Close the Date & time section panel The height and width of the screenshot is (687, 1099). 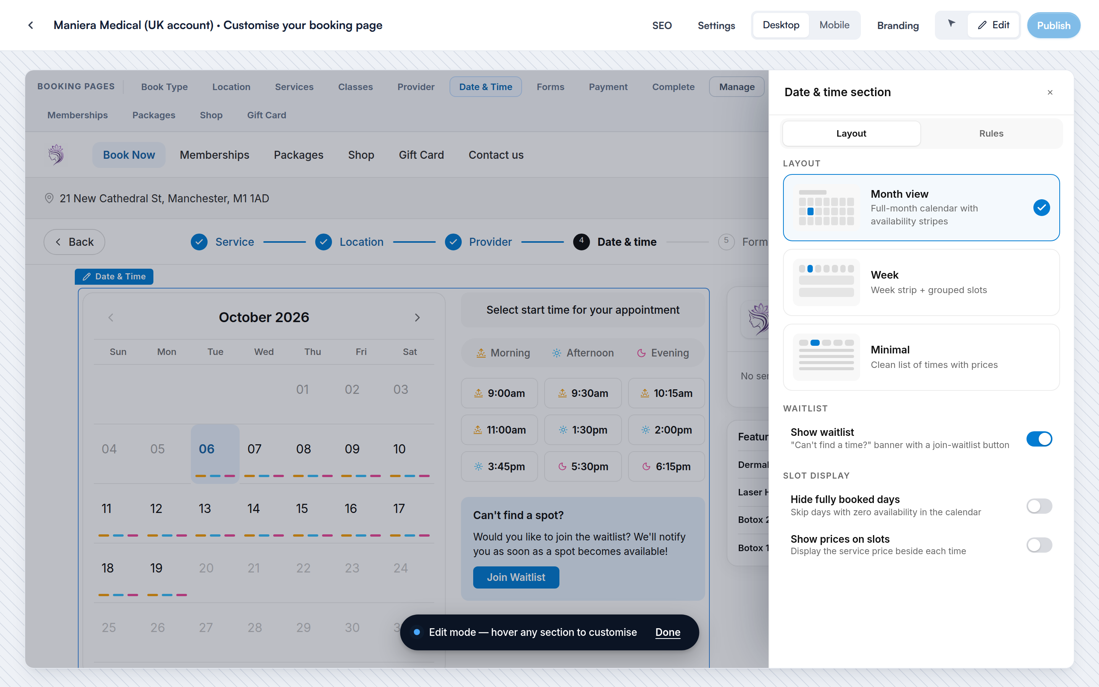coord(1050,93)
